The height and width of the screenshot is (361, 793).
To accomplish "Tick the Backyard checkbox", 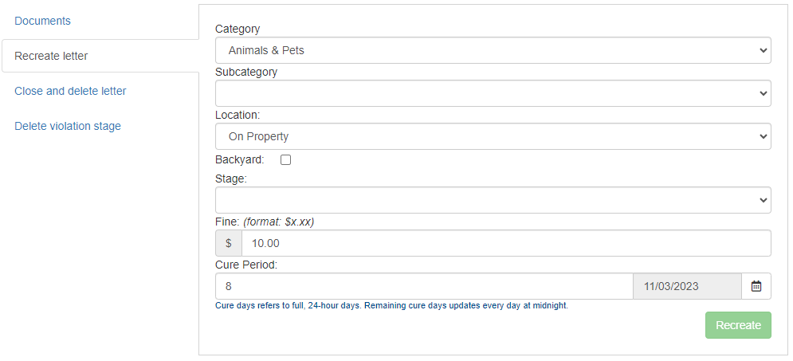I will coord(286,159).
